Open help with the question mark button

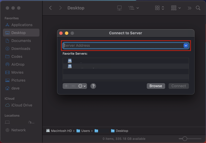(x=93, y=86)
